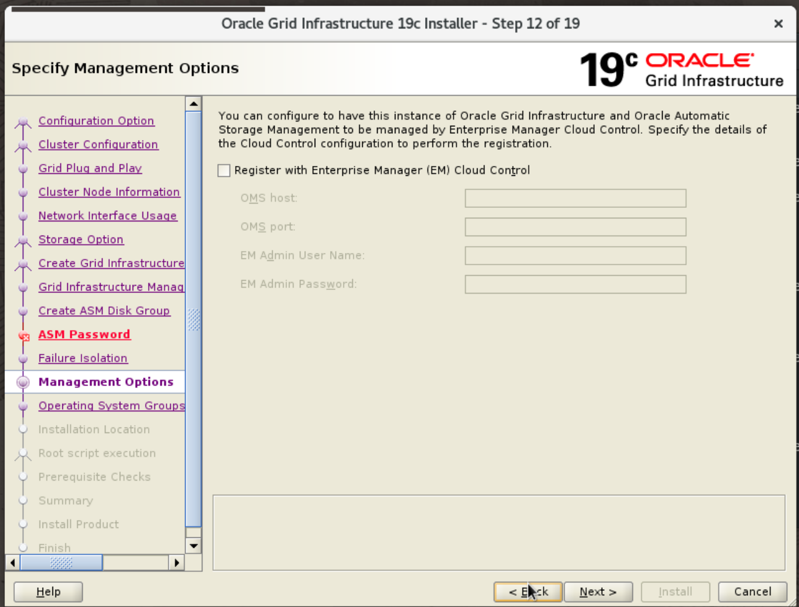Open Create Grid Infrastructure step link
The width and height of the screenshot is (799, 607).
pos(111,263)
